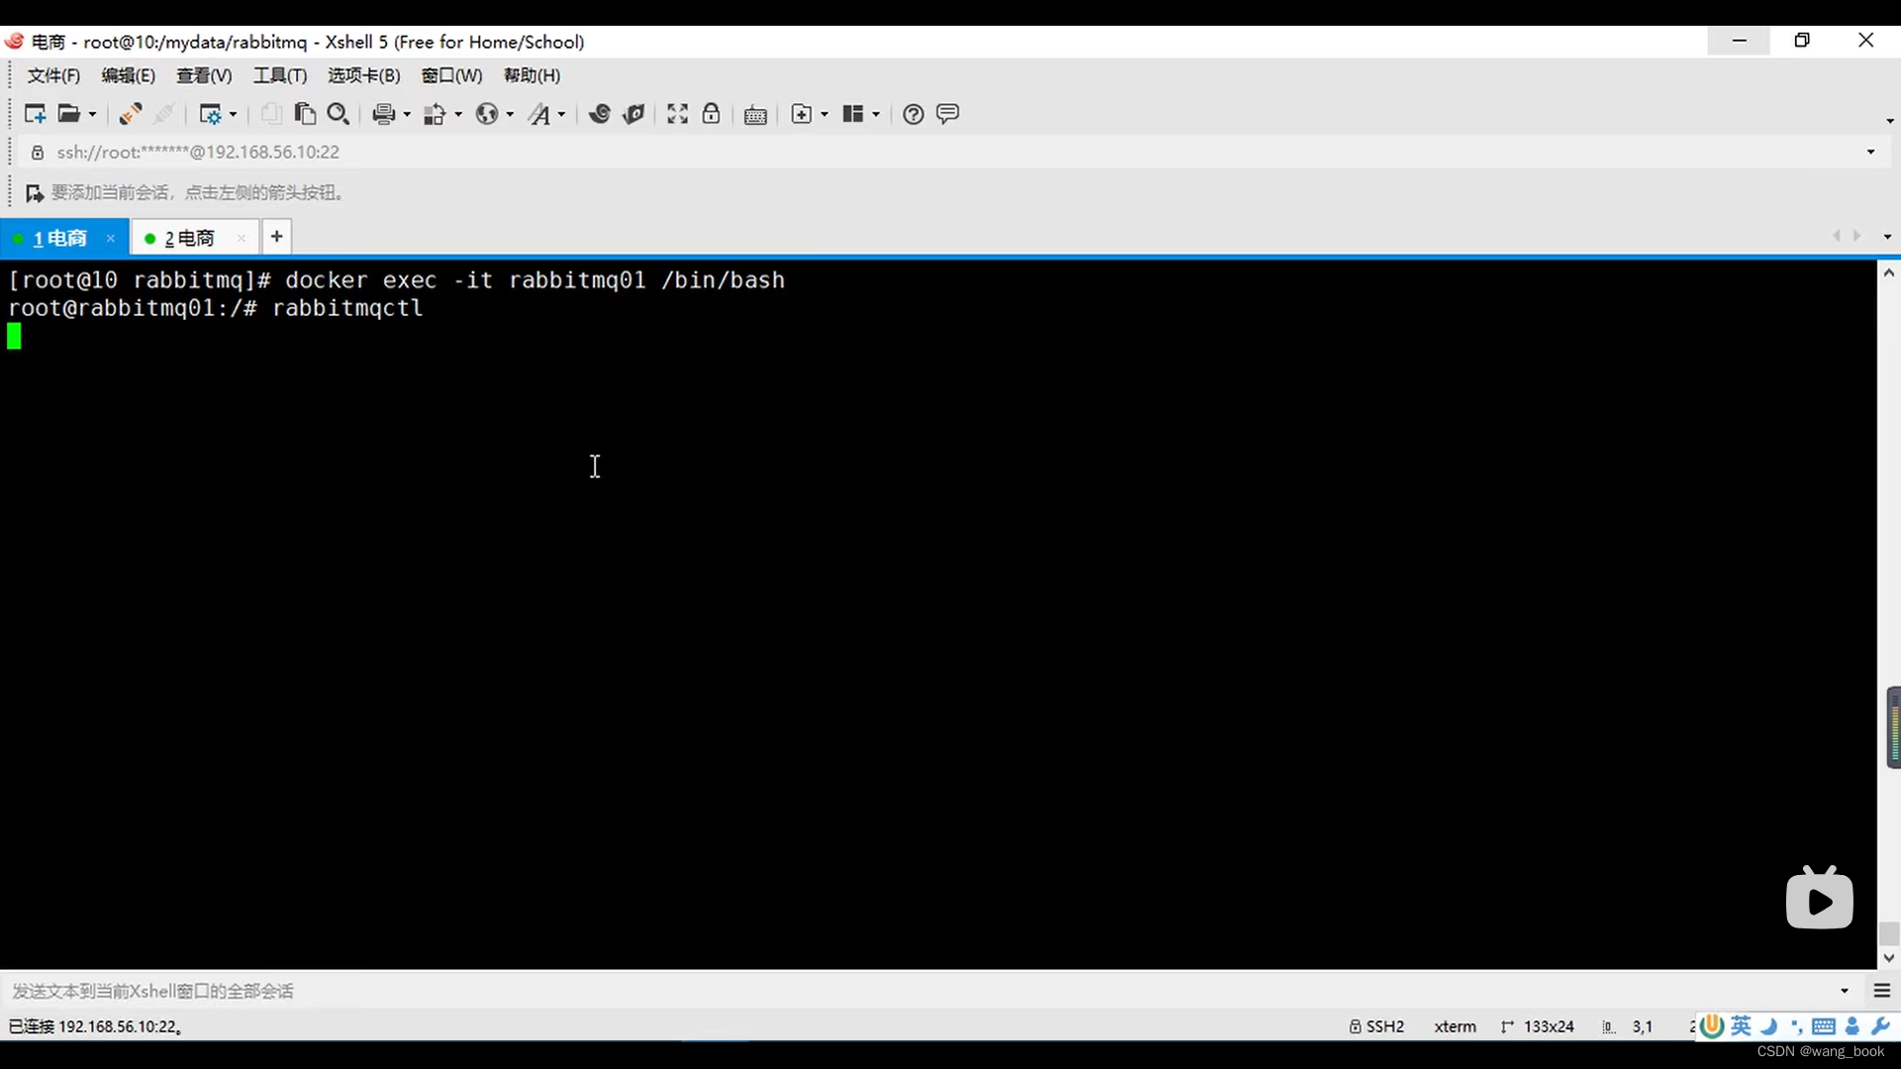Image resolution: width=1901 pixels, height=1069 pixels.
Task: Click the IME soft keyboard icon
Action: tap(1824, 1026)
